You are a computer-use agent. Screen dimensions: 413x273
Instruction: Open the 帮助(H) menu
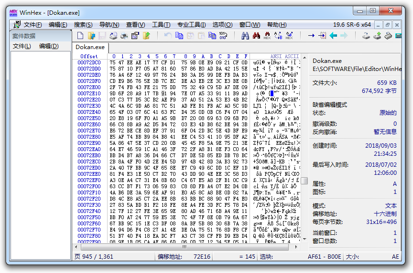(x=277, y=25)
